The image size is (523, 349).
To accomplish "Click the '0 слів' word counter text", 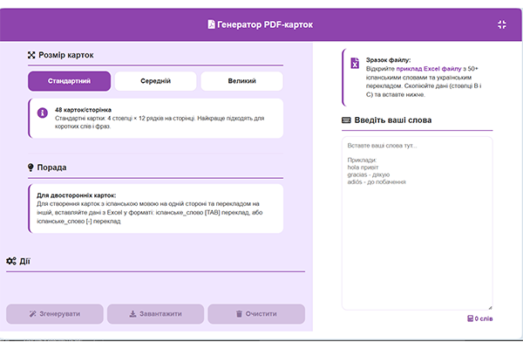I will tap(483, 318).
